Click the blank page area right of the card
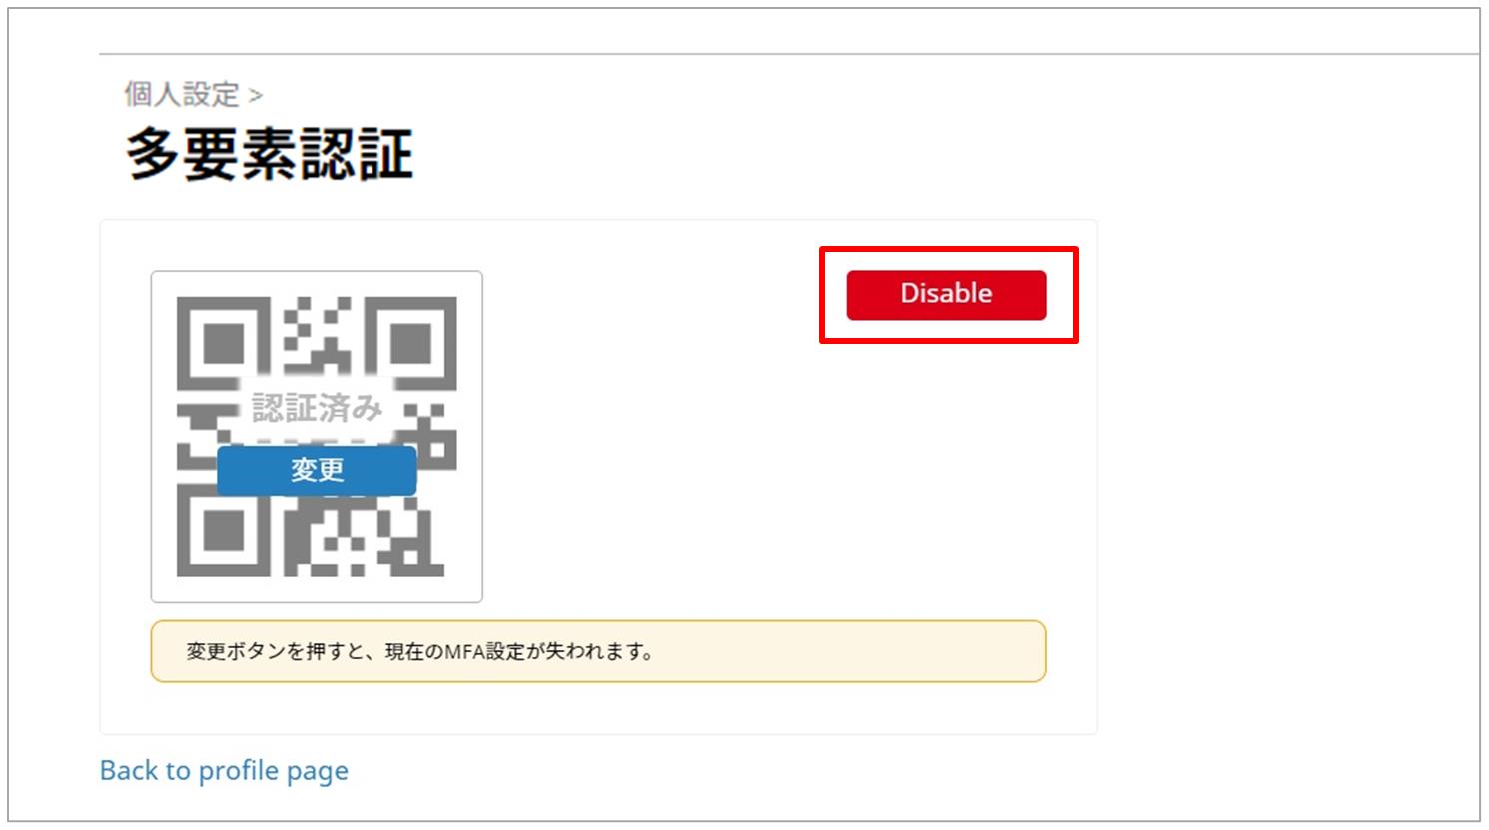This screenshot has height=830, width=1489. pyautogui.click(x=1288, y=477)
